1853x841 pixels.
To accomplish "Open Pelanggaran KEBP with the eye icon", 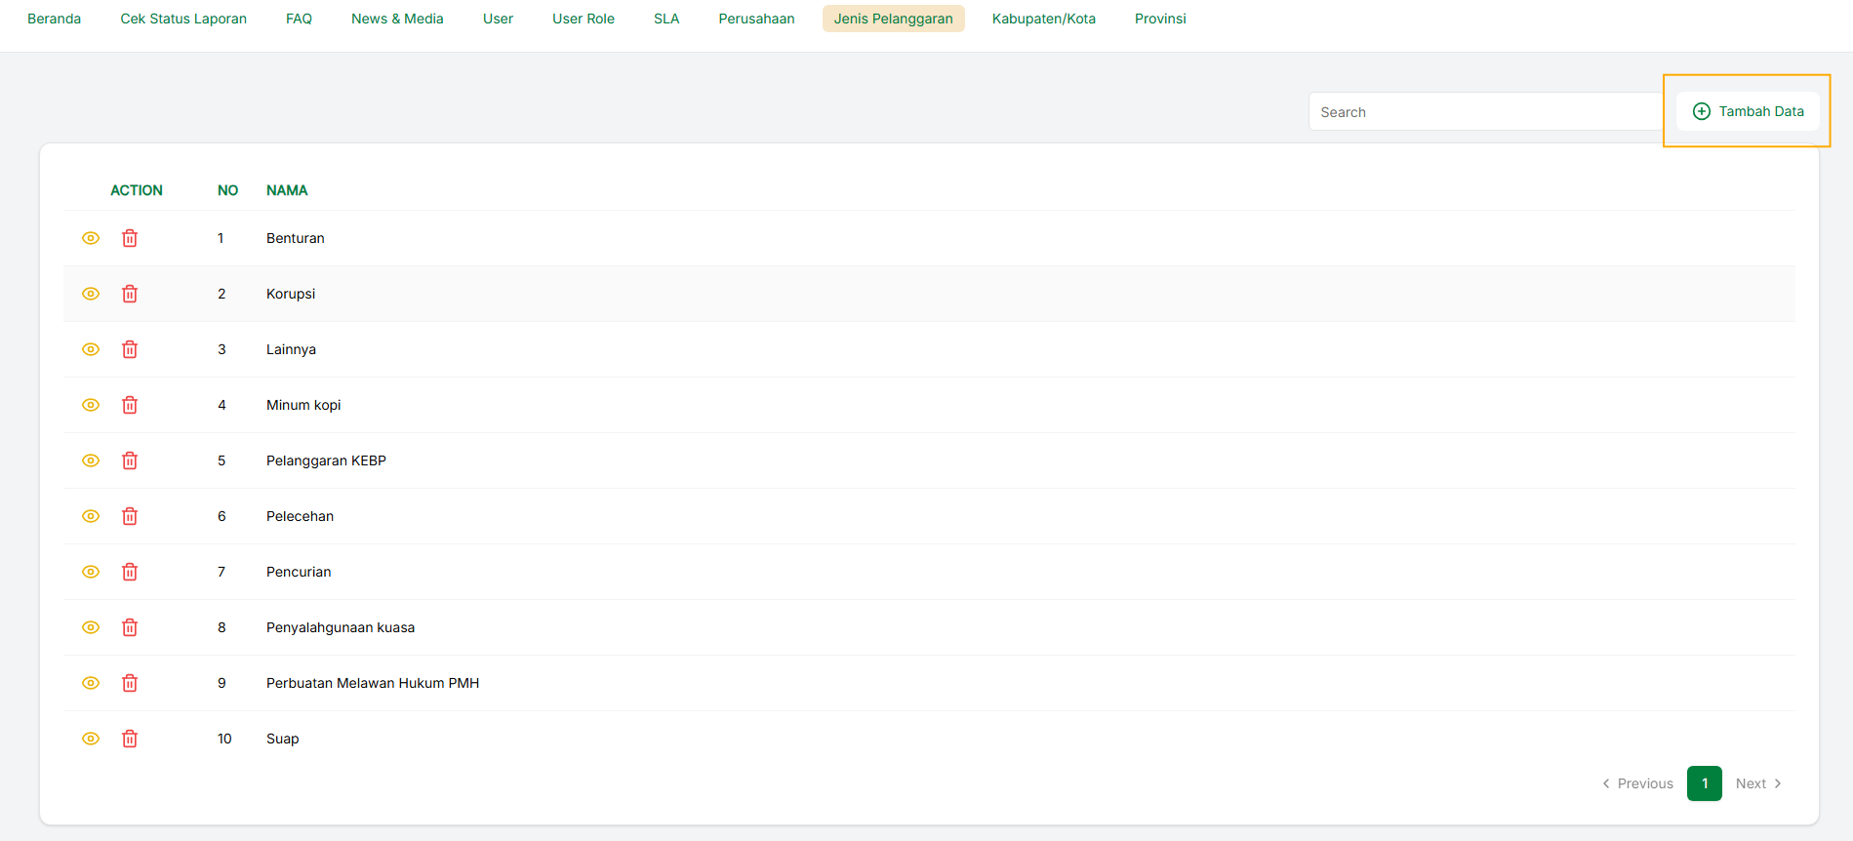I will point(91,461).
